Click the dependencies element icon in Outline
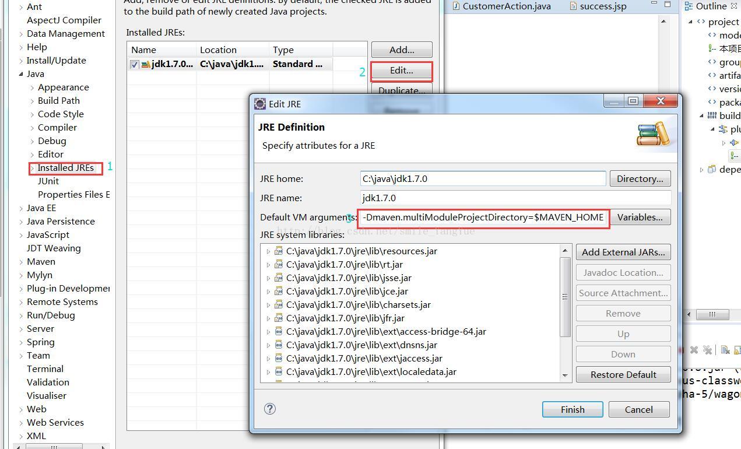The width and height of the screenshot is (741, 449). click(712, 169)
